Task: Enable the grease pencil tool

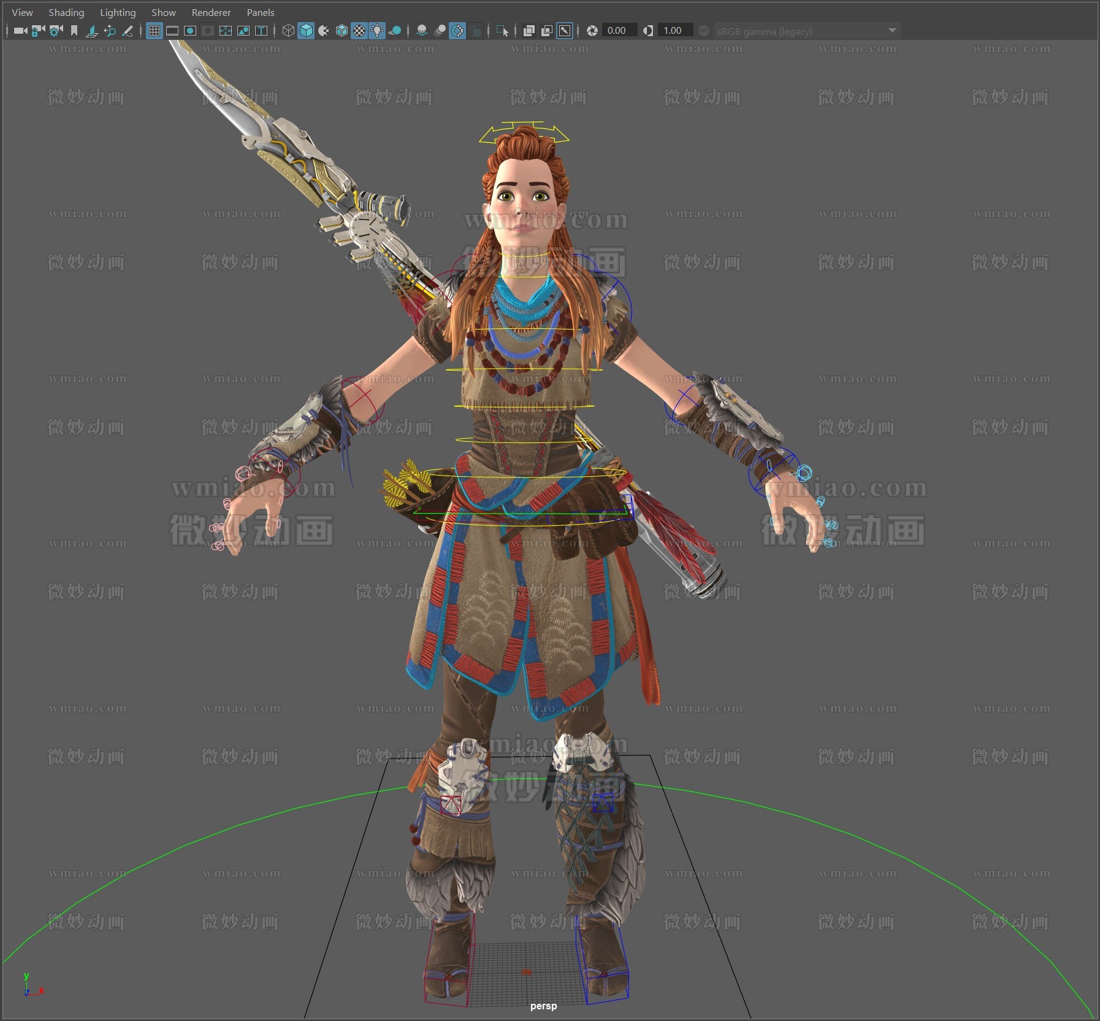Action: pyautogui.click(x=128, y=31)
